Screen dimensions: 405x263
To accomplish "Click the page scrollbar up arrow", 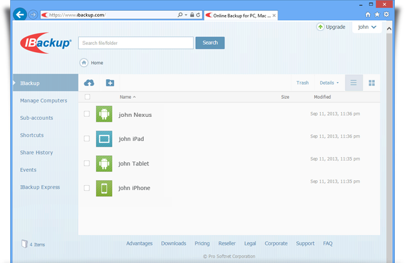I will click(x=389, y=29).
